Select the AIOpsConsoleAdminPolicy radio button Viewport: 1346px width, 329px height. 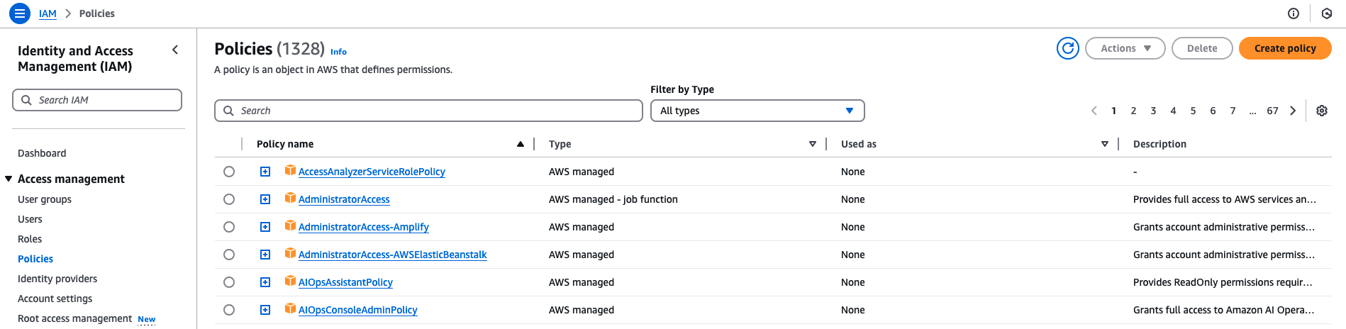(229, 310)
